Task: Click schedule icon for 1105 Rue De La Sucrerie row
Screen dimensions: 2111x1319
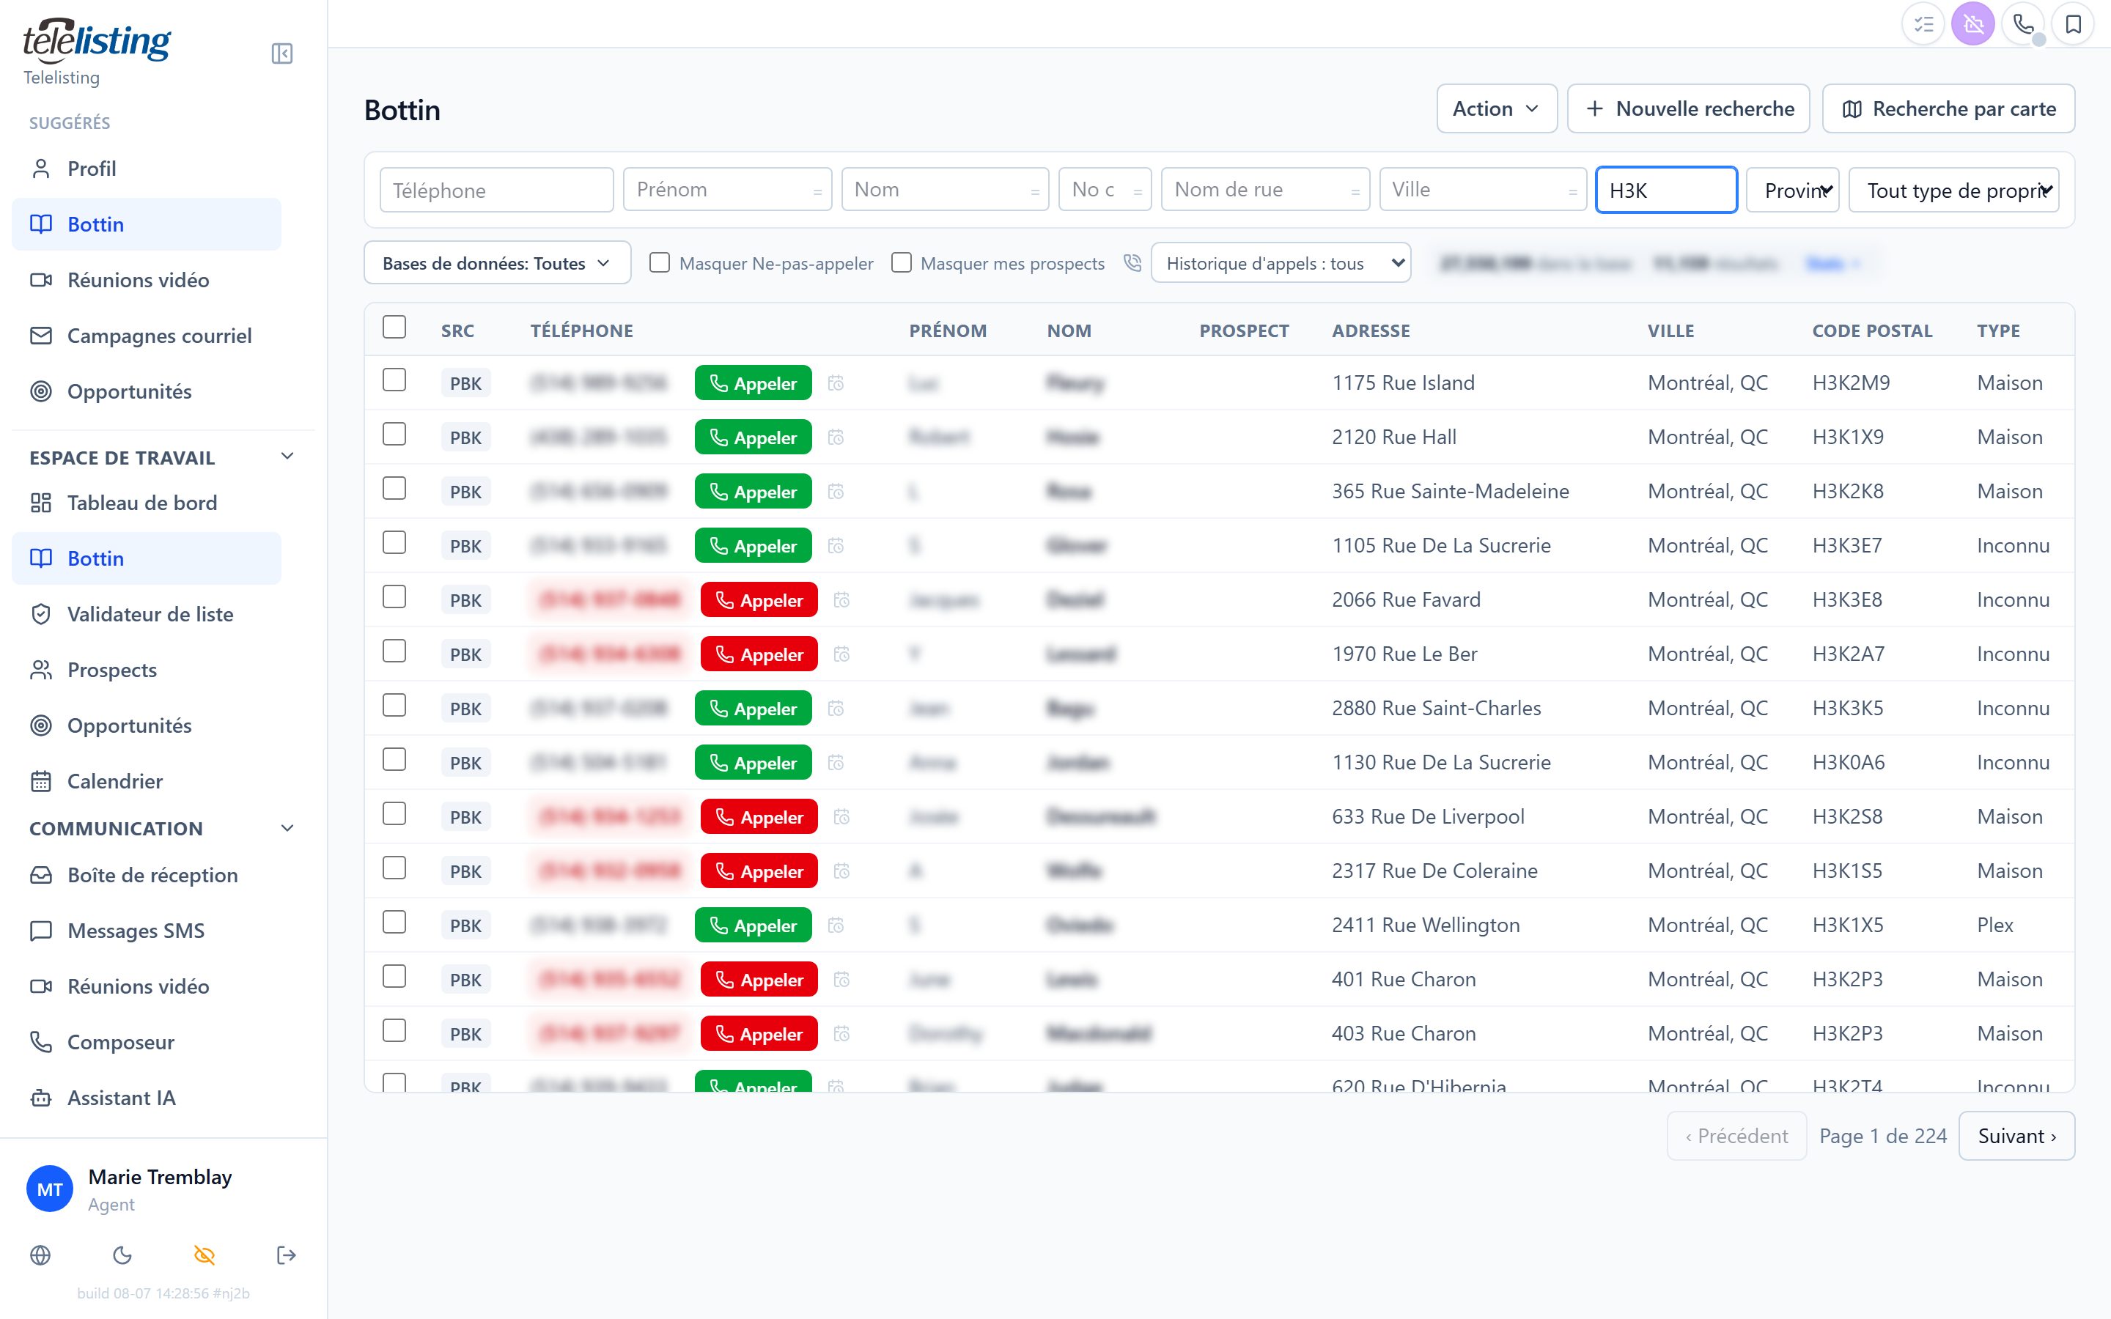Action: pos(836,546)
